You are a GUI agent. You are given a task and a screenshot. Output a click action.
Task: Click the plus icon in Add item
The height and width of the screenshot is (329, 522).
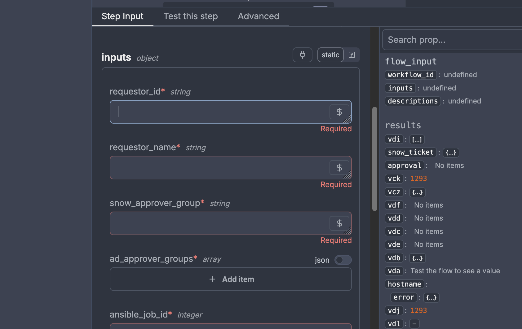[x=212, y=279]
